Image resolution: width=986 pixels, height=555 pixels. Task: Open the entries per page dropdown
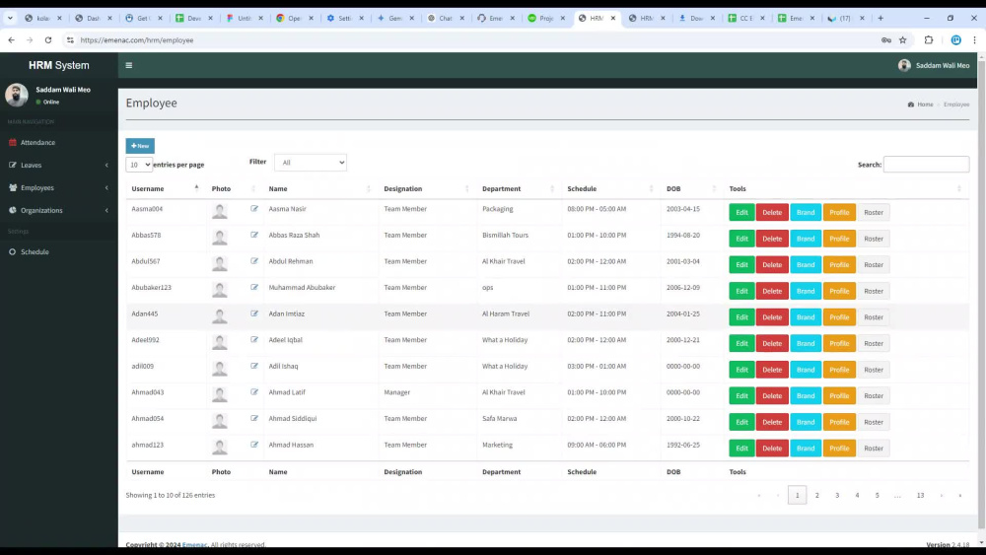pos(139,165)
